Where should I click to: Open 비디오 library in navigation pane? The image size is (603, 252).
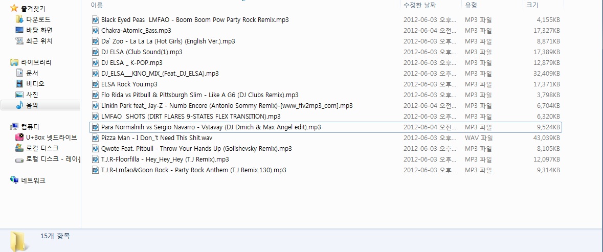coord(35,84)
